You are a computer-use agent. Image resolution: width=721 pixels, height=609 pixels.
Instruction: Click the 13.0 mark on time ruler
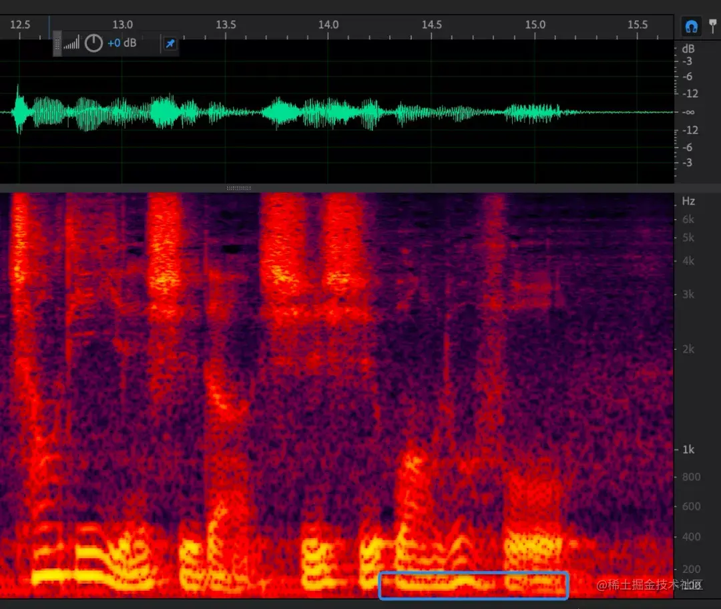pos(122,25)
